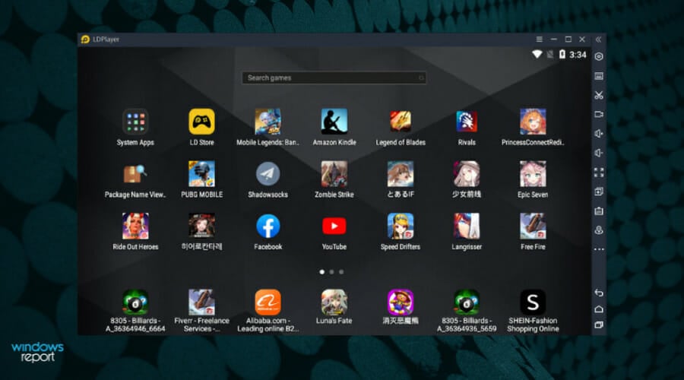Collapse the LDPlayer side toolbar

(599, 40)
